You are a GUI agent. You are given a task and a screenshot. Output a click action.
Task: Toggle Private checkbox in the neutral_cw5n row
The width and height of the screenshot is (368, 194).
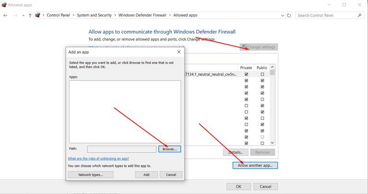[246, 74]
